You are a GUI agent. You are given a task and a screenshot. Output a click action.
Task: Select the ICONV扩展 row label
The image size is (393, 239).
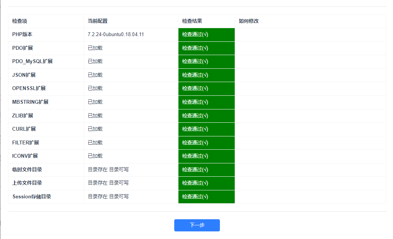coord(25,156)
